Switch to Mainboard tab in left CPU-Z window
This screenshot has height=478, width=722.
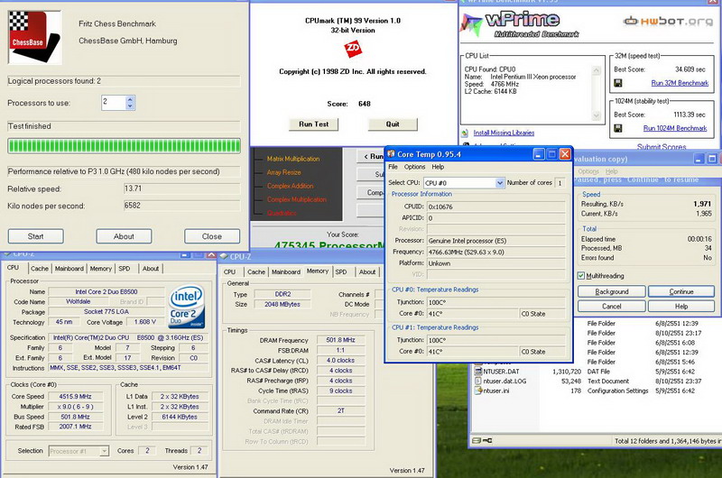[69, 269]
